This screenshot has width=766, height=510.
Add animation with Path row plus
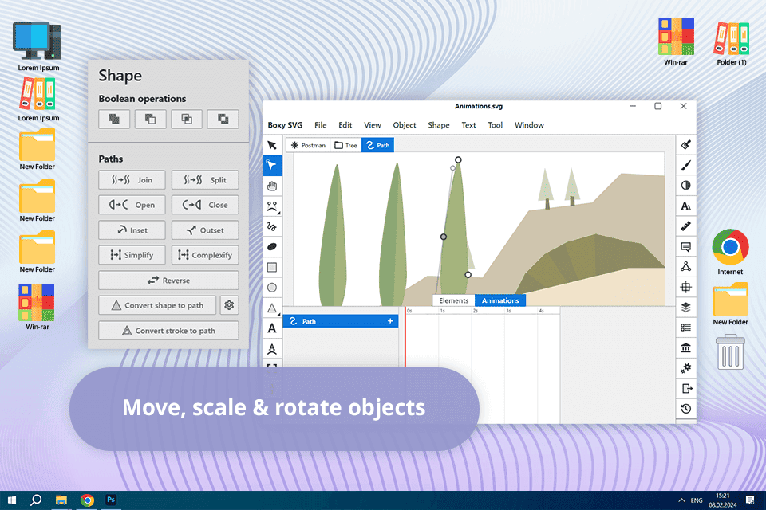click(390, 321)
